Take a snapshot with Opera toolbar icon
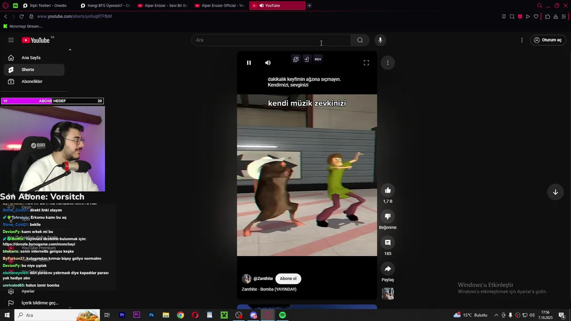Image resolution: width=571 pixels, height=321 pixels. point(512,16)
